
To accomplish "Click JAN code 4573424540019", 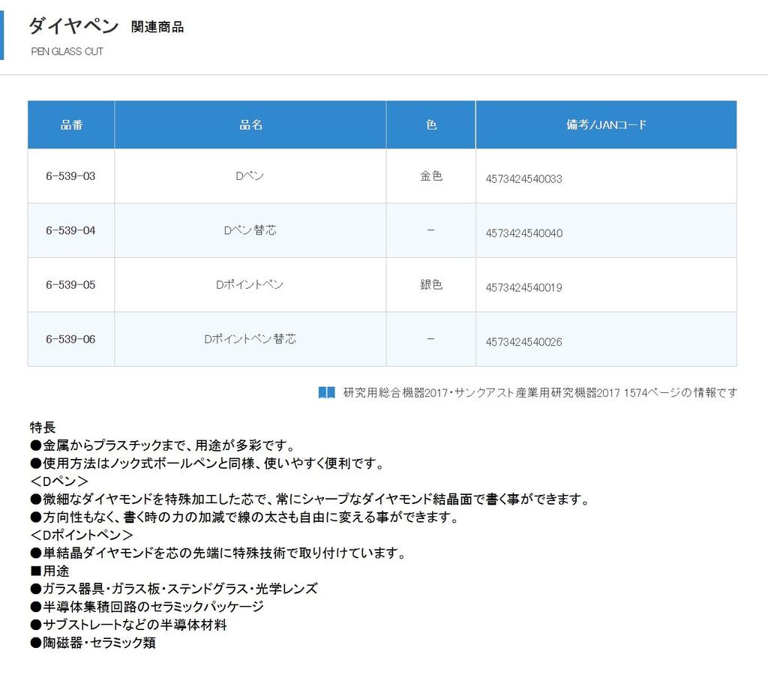I will point(523,288).
